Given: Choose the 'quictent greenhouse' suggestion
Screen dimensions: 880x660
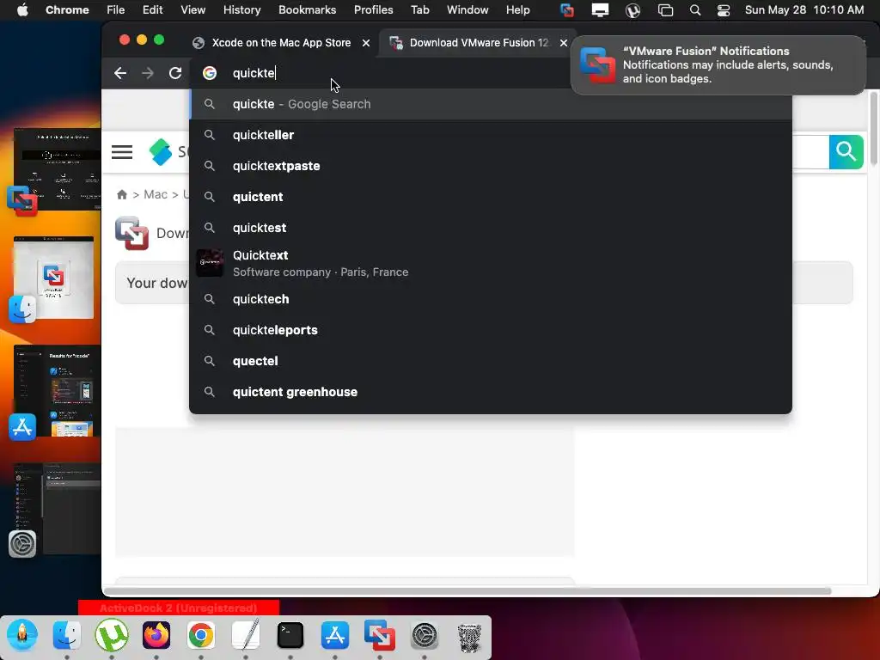Looking at the screenshot, I should click(x=491, y=392).
